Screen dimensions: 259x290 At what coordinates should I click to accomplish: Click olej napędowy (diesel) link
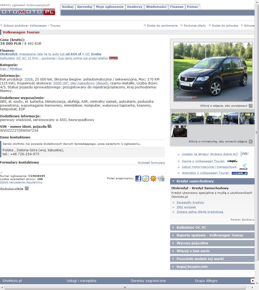click(89, 83)
